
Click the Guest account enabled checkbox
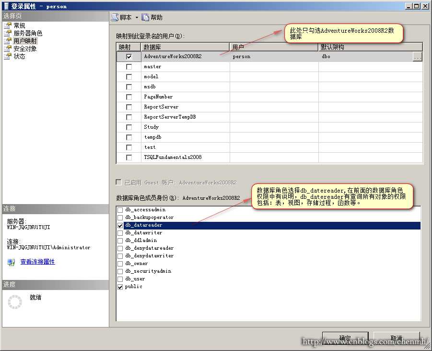119,182
